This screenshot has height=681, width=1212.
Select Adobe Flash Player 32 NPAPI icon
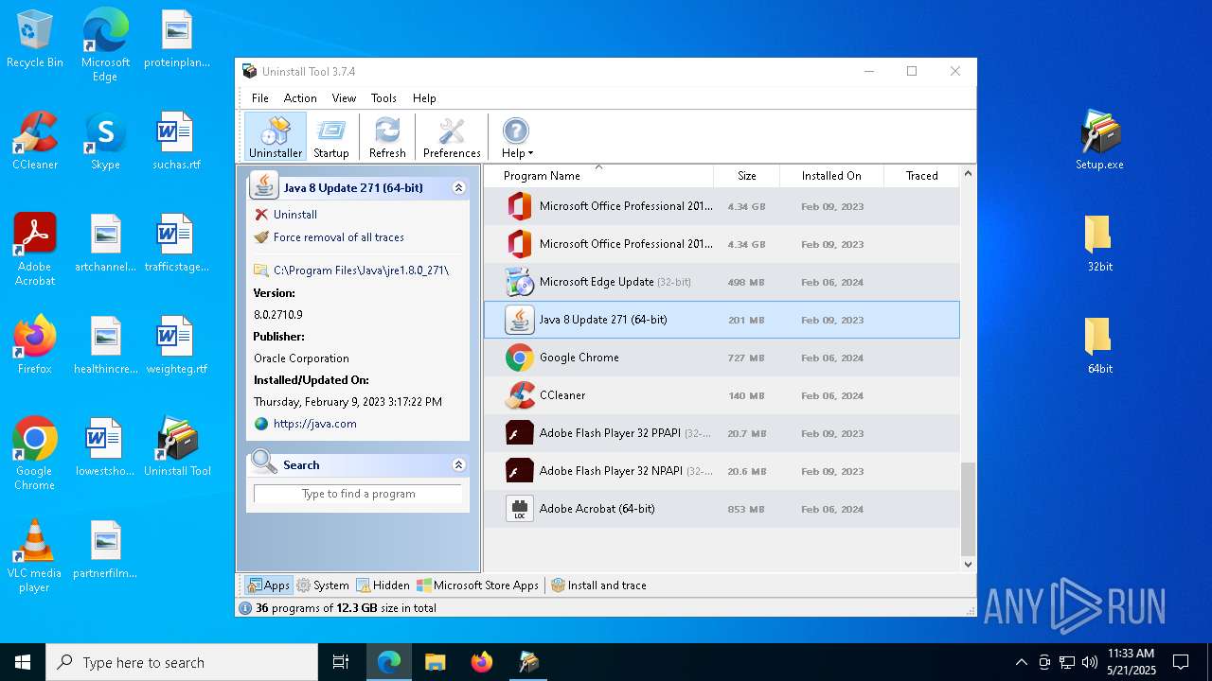pos(519,471)
